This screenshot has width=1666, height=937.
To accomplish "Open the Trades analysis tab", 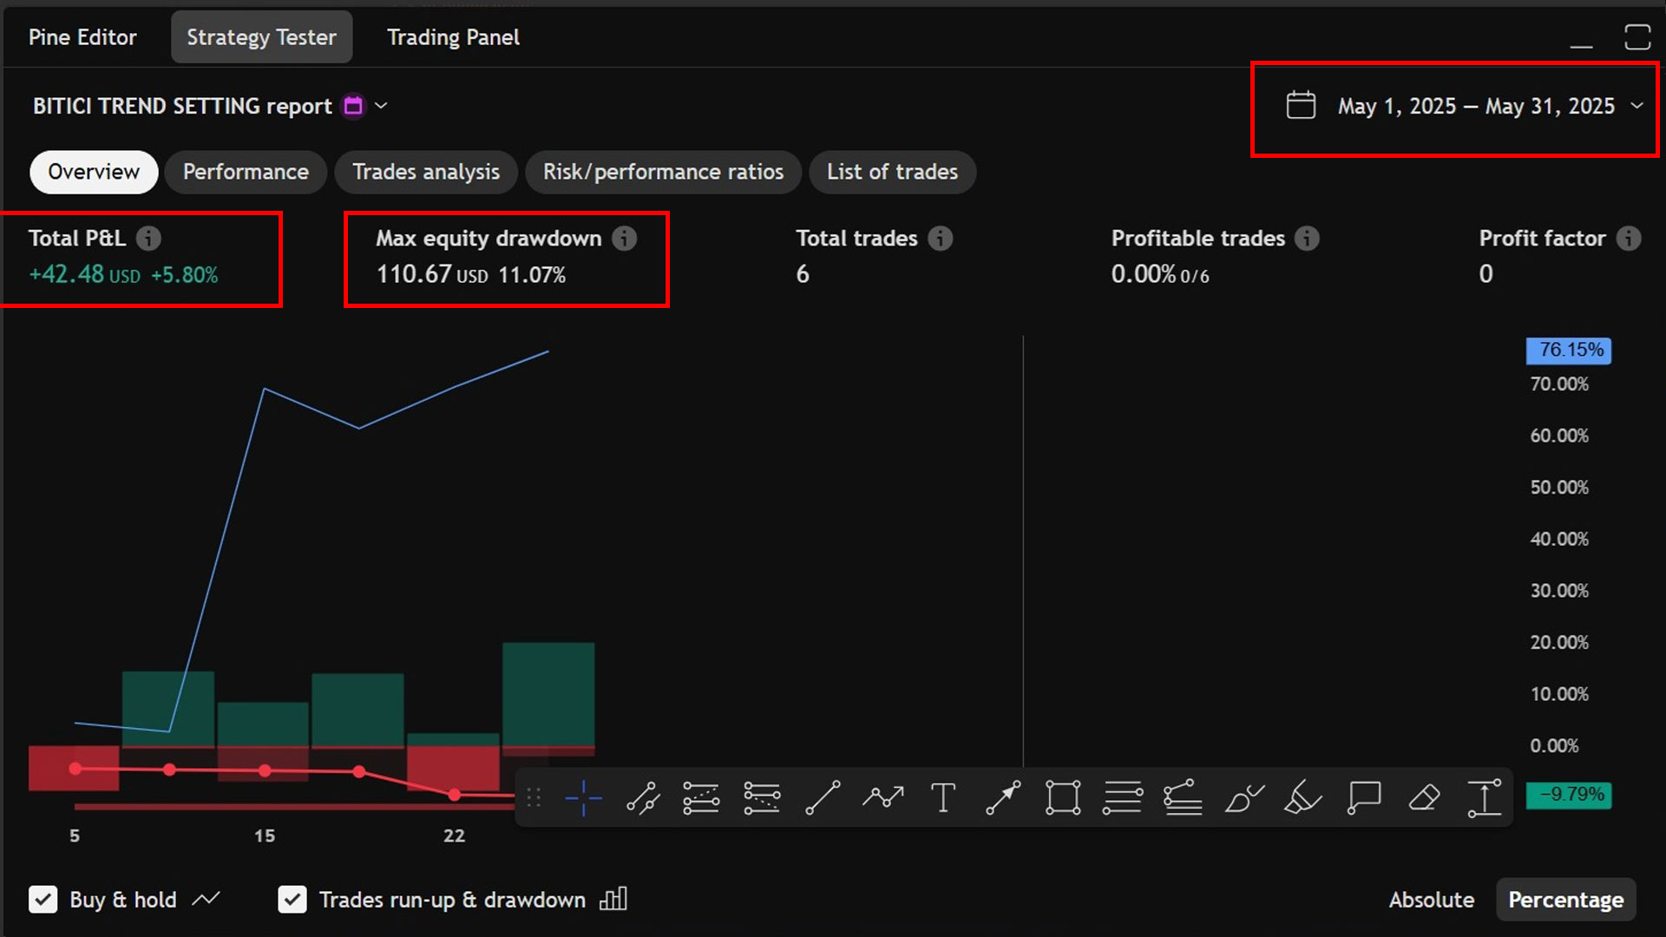I will 426,172.
